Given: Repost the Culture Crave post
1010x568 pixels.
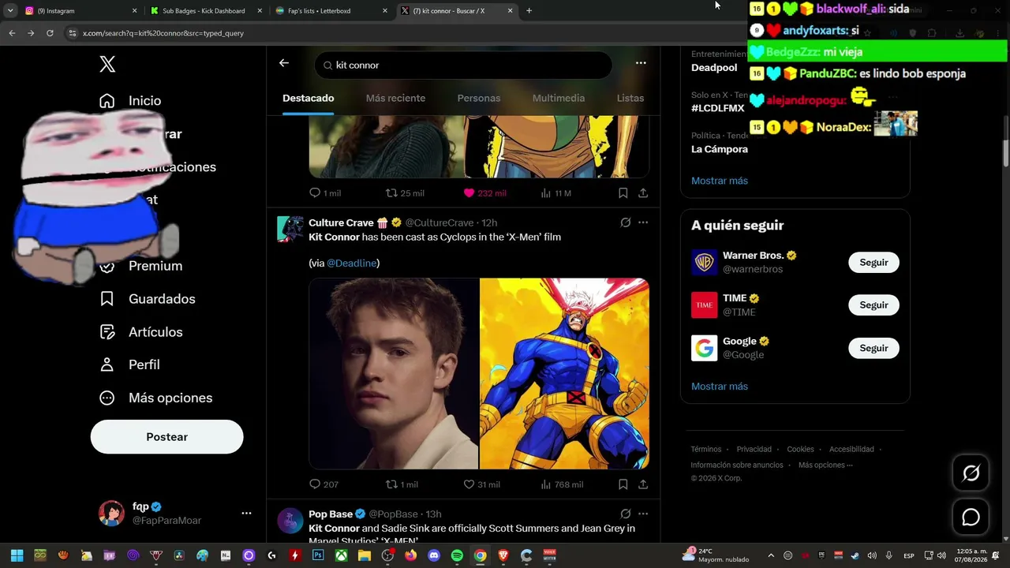Looking at the screenshot, I should [x=402, y=484].
